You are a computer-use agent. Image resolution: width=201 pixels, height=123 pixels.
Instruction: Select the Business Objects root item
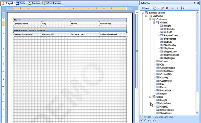pos(157,13)
